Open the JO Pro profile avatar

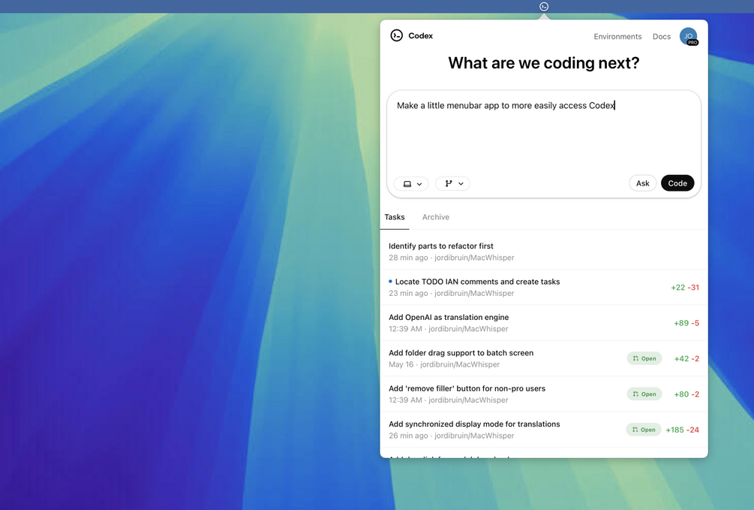(689, 37)
